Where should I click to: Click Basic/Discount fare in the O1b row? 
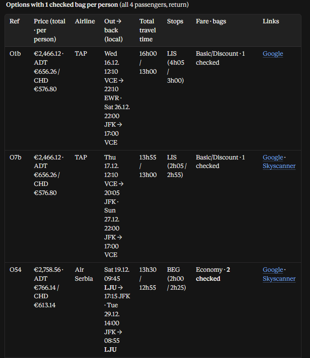220,58
